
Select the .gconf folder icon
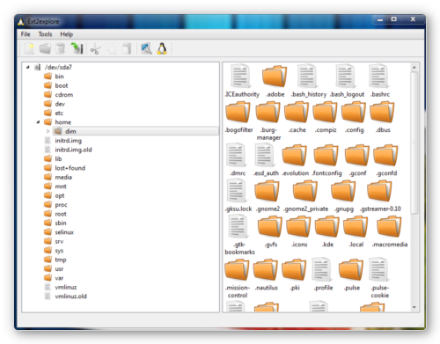357,155
